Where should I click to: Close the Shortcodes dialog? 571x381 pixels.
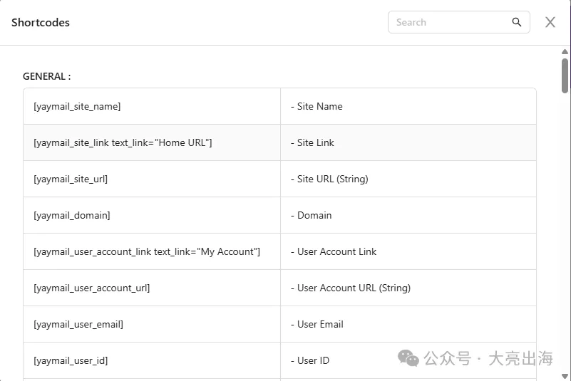click(x=550, y=22)
